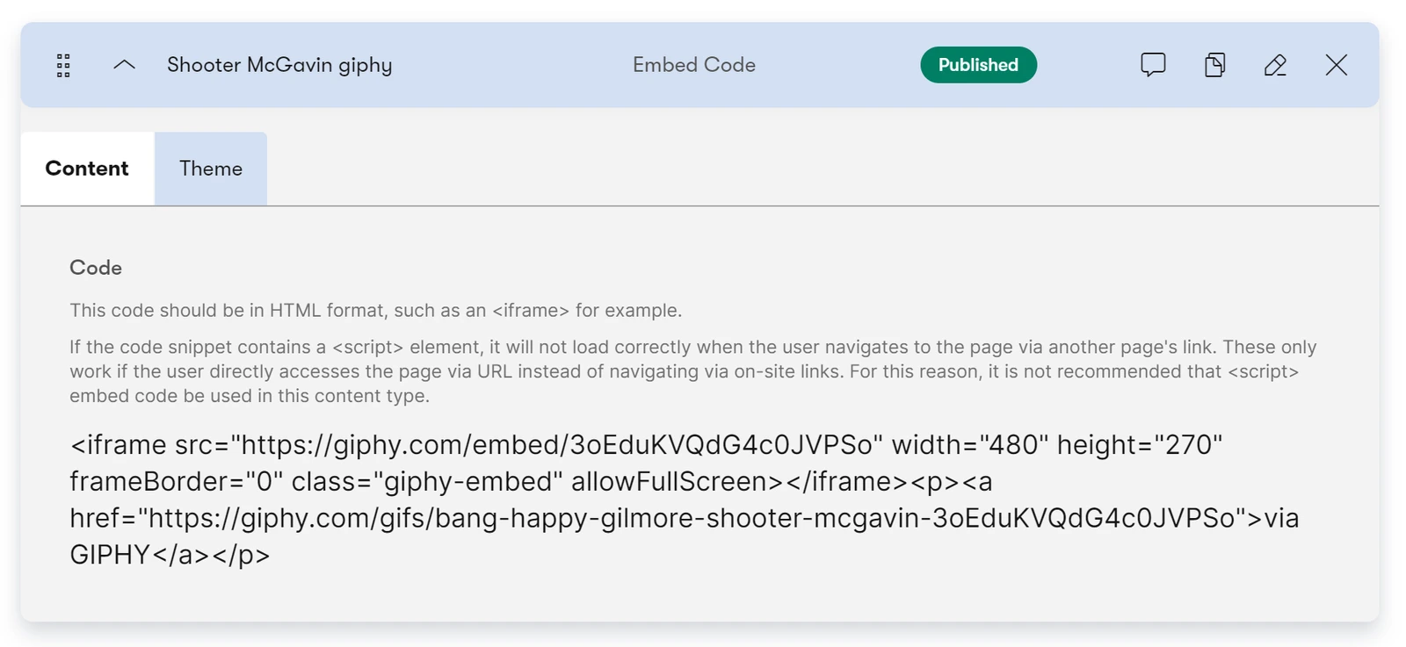Click the Embed Code type label

(x=694, y=65)
